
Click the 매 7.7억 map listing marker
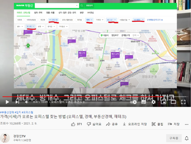(x=82, y=53)
